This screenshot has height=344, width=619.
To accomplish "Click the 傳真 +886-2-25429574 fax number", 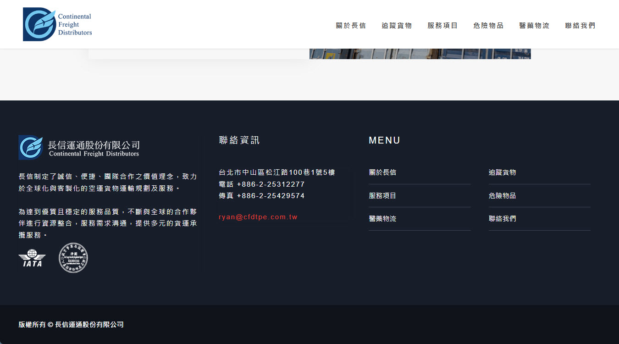I will click(262, 196).
